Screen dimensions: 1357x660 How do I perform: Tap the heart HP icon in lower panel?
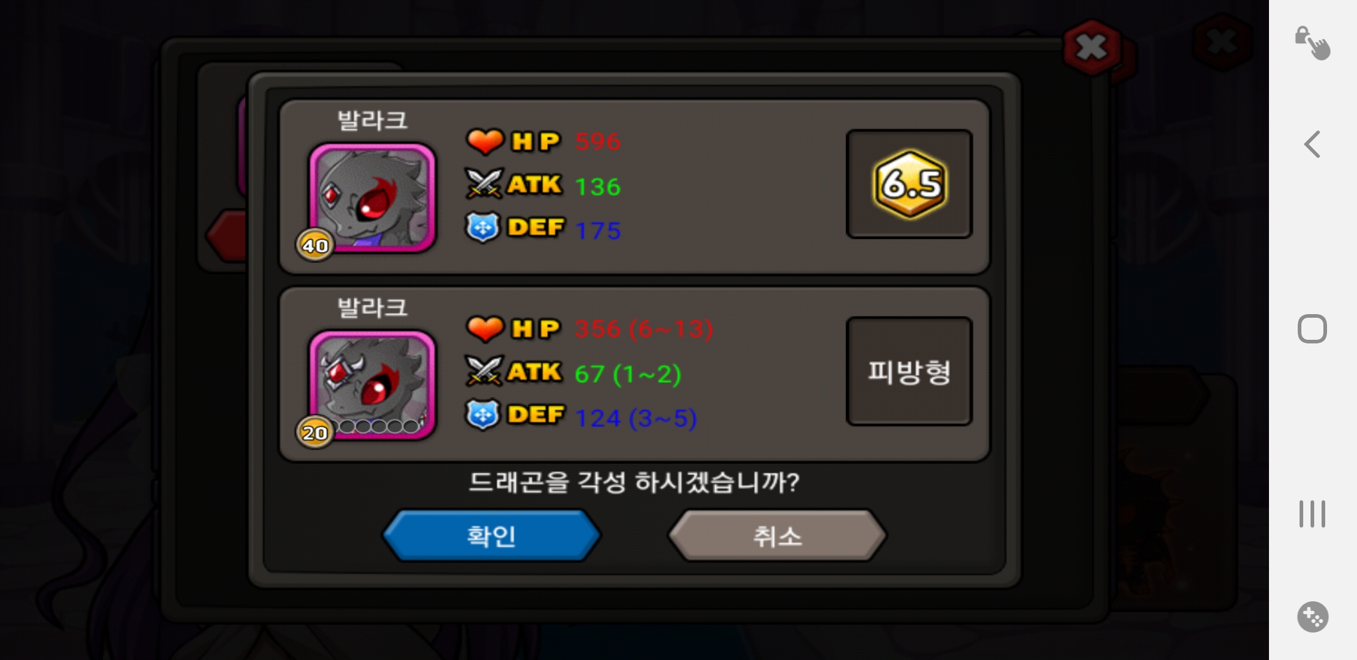[x=485, y=328]
